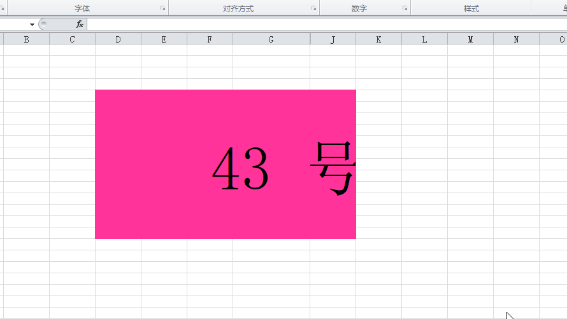This screenshot has width=567, height=319.
Task: Click column M header
Action: click(x=470, y=39)
